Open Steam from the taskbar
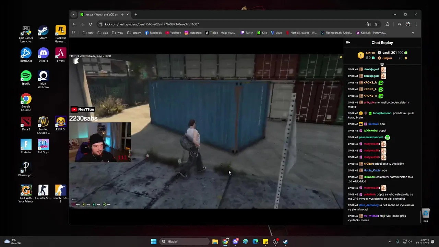 click(285, 242)
